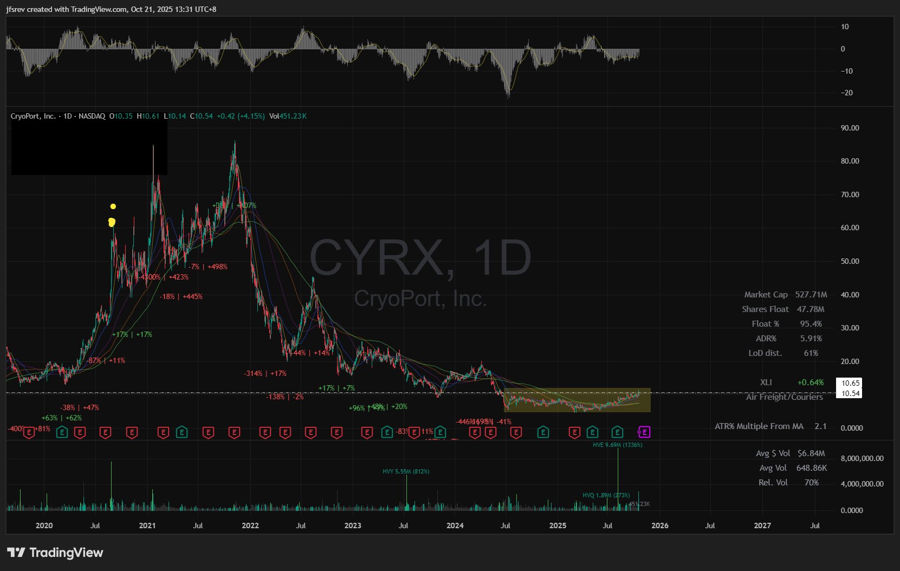900x571 pixels.
Task: Click the 2022 label on the time axis
Action: pyautogui.click(x=250, y=525)
